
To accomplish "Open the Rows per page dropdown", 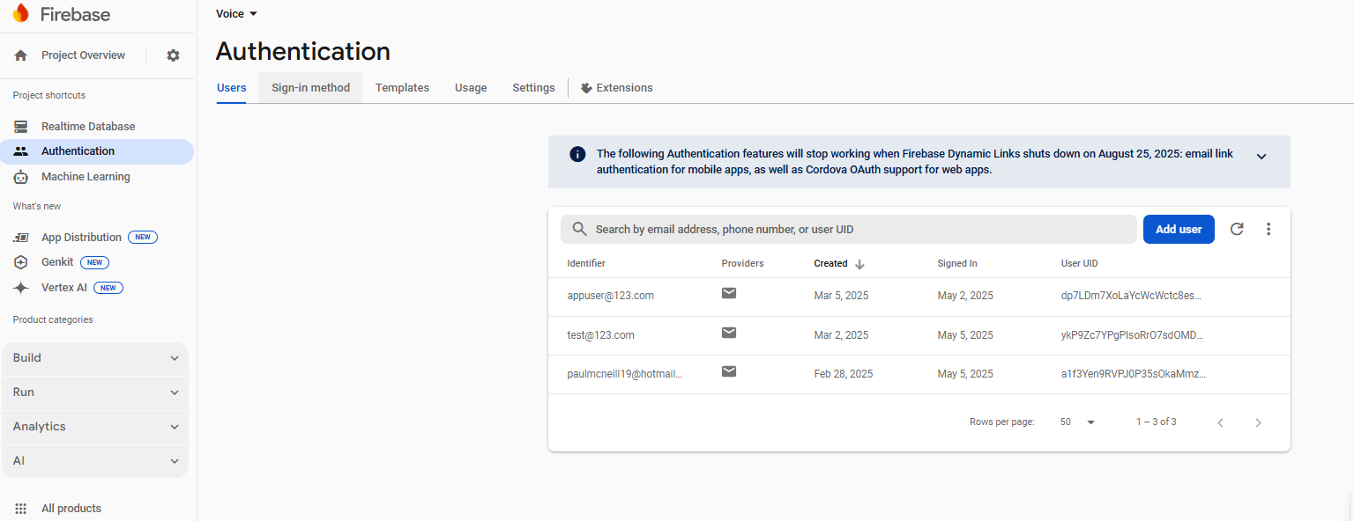I will 1076,422.
